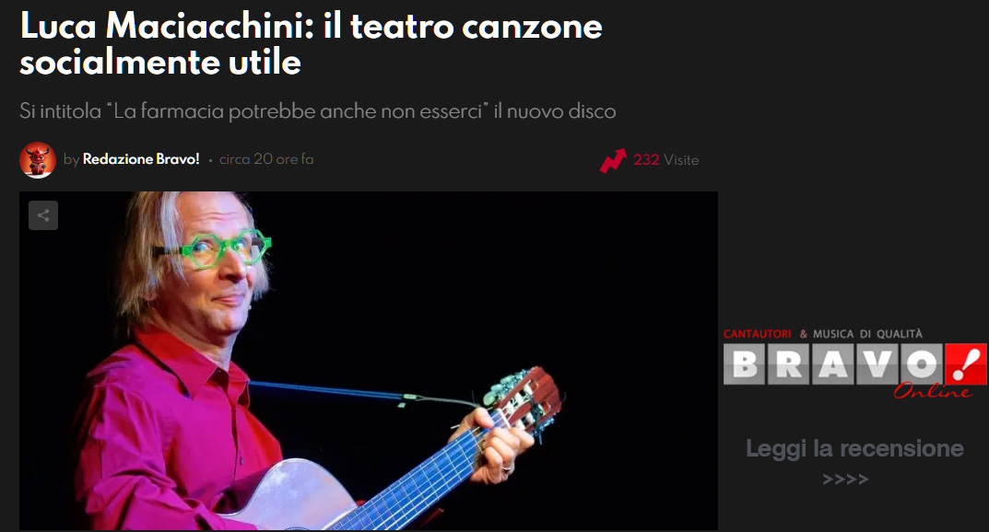Open the share icon on the photo

pos(43,215)
